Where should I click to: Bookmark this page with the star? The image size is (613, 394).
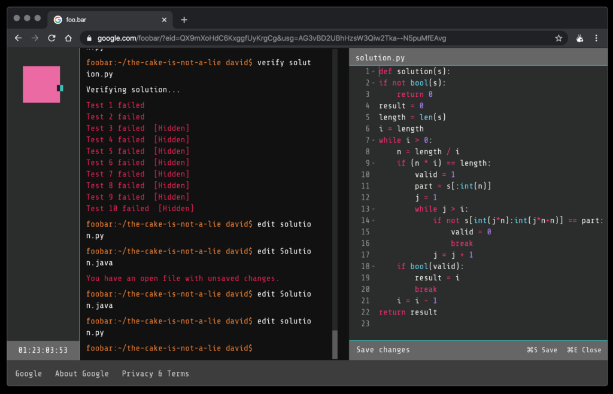(559, 38)
